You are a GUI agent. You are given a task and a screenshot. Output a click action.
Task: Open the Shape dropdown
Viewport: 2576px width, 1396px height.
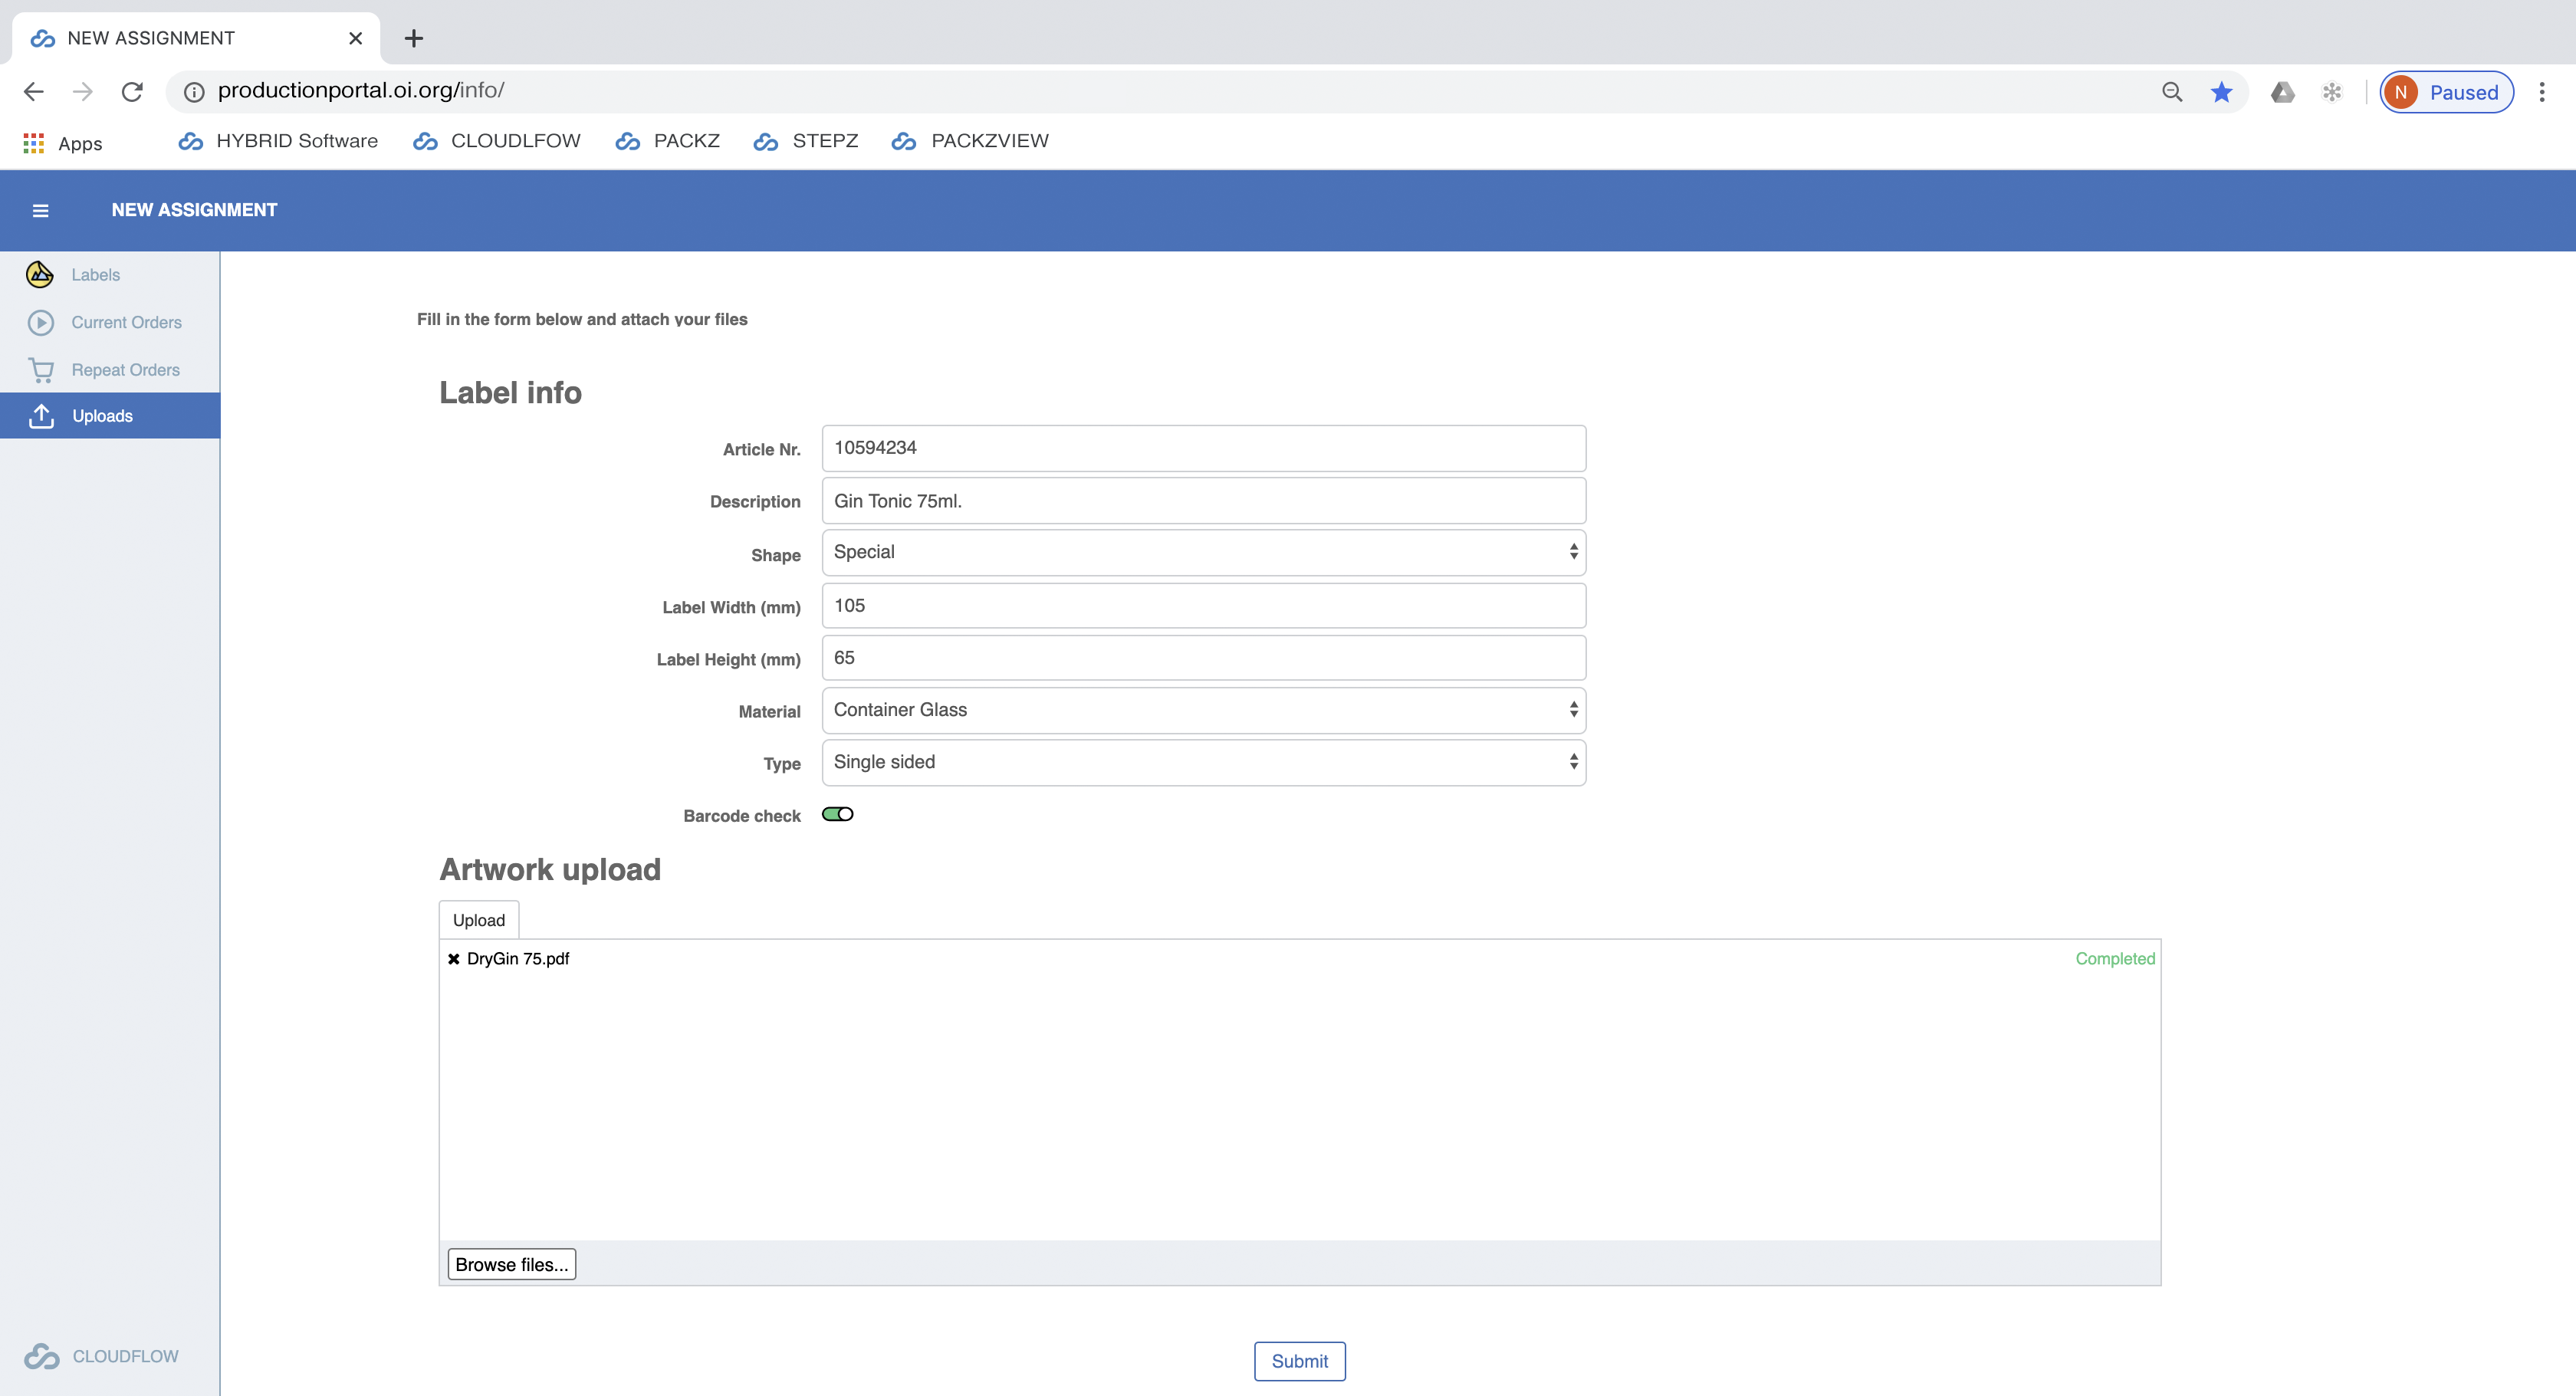click(1203, 552)
